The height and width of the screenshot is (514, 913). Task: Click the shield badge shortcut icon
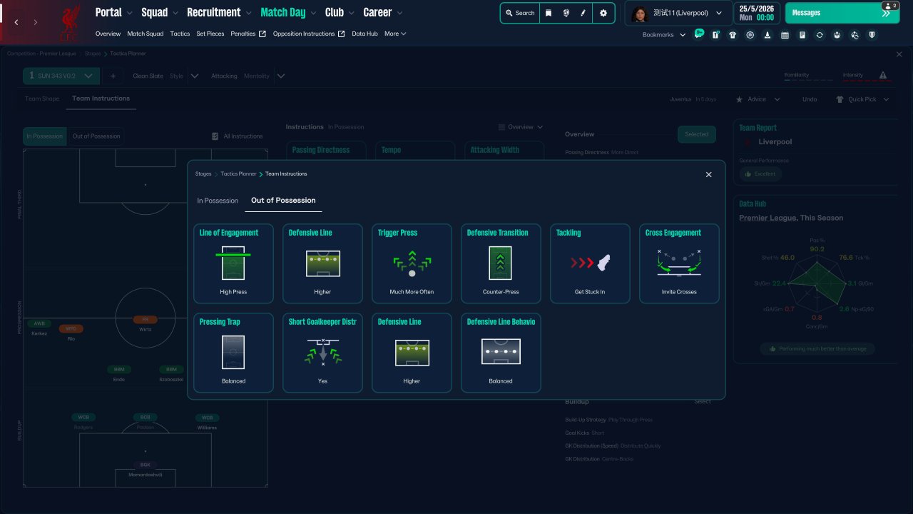click(872, 35)
